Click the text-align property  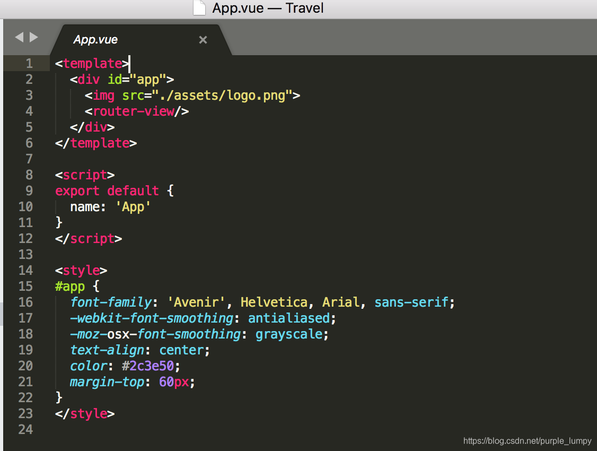[108, 350]
